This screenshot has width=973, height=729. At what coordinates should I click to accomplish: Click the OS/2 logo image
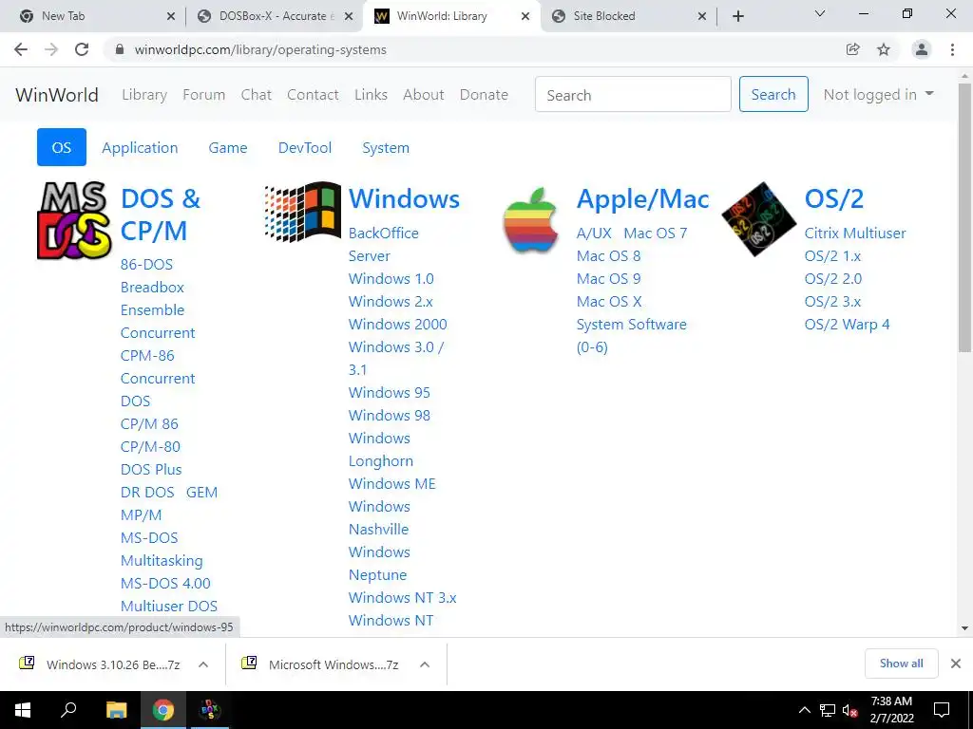(759, 219)
